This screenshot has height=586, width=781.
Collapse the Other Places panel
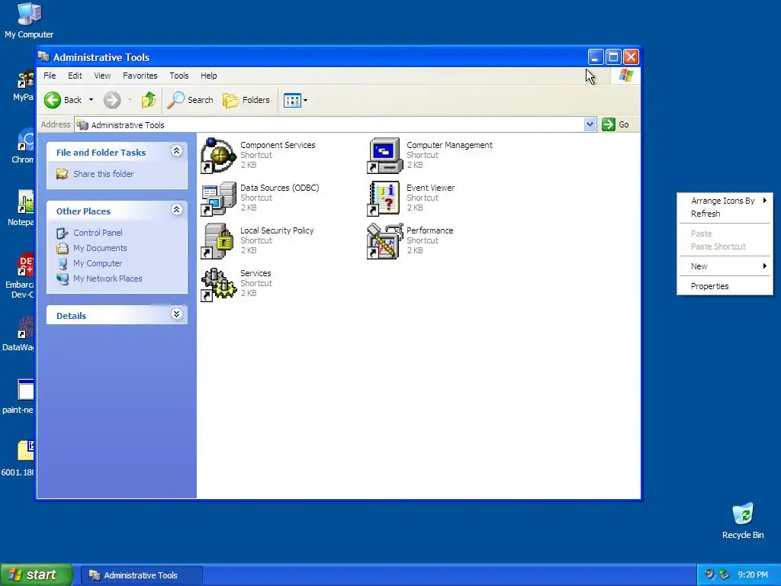point(176,210)
